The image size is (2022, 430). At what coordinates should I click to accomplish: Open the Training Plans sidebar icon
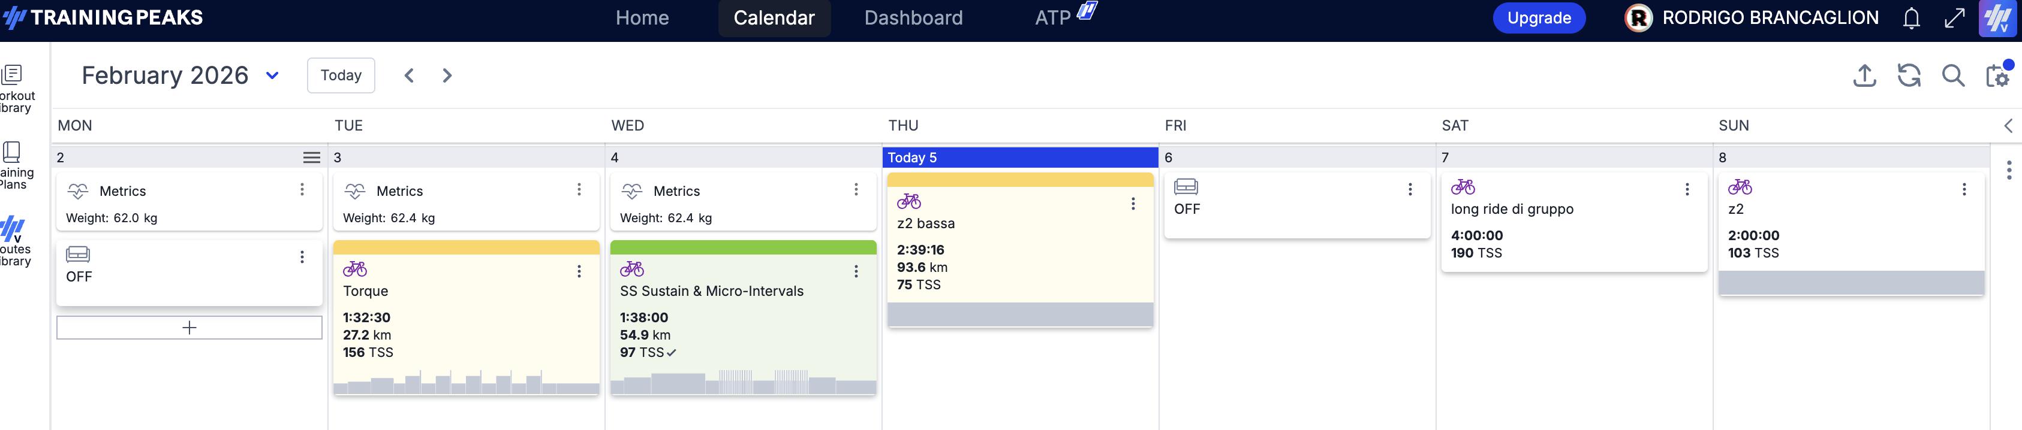pyautogui.click(x=13, y=152)
